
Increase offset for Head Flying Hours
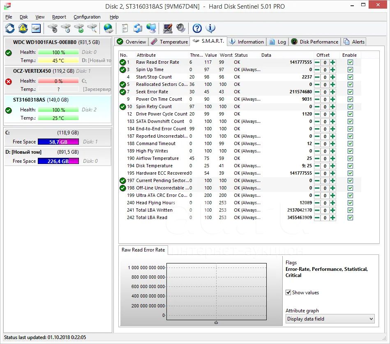point(333,203)
